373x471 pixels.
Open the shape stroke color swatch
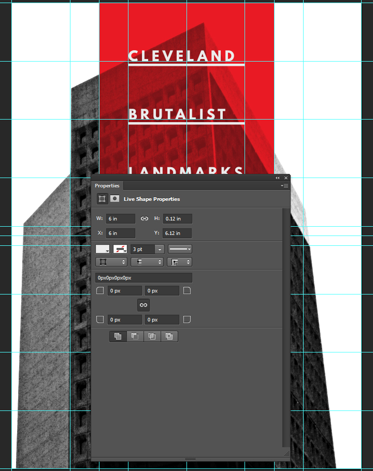point(120,249)
